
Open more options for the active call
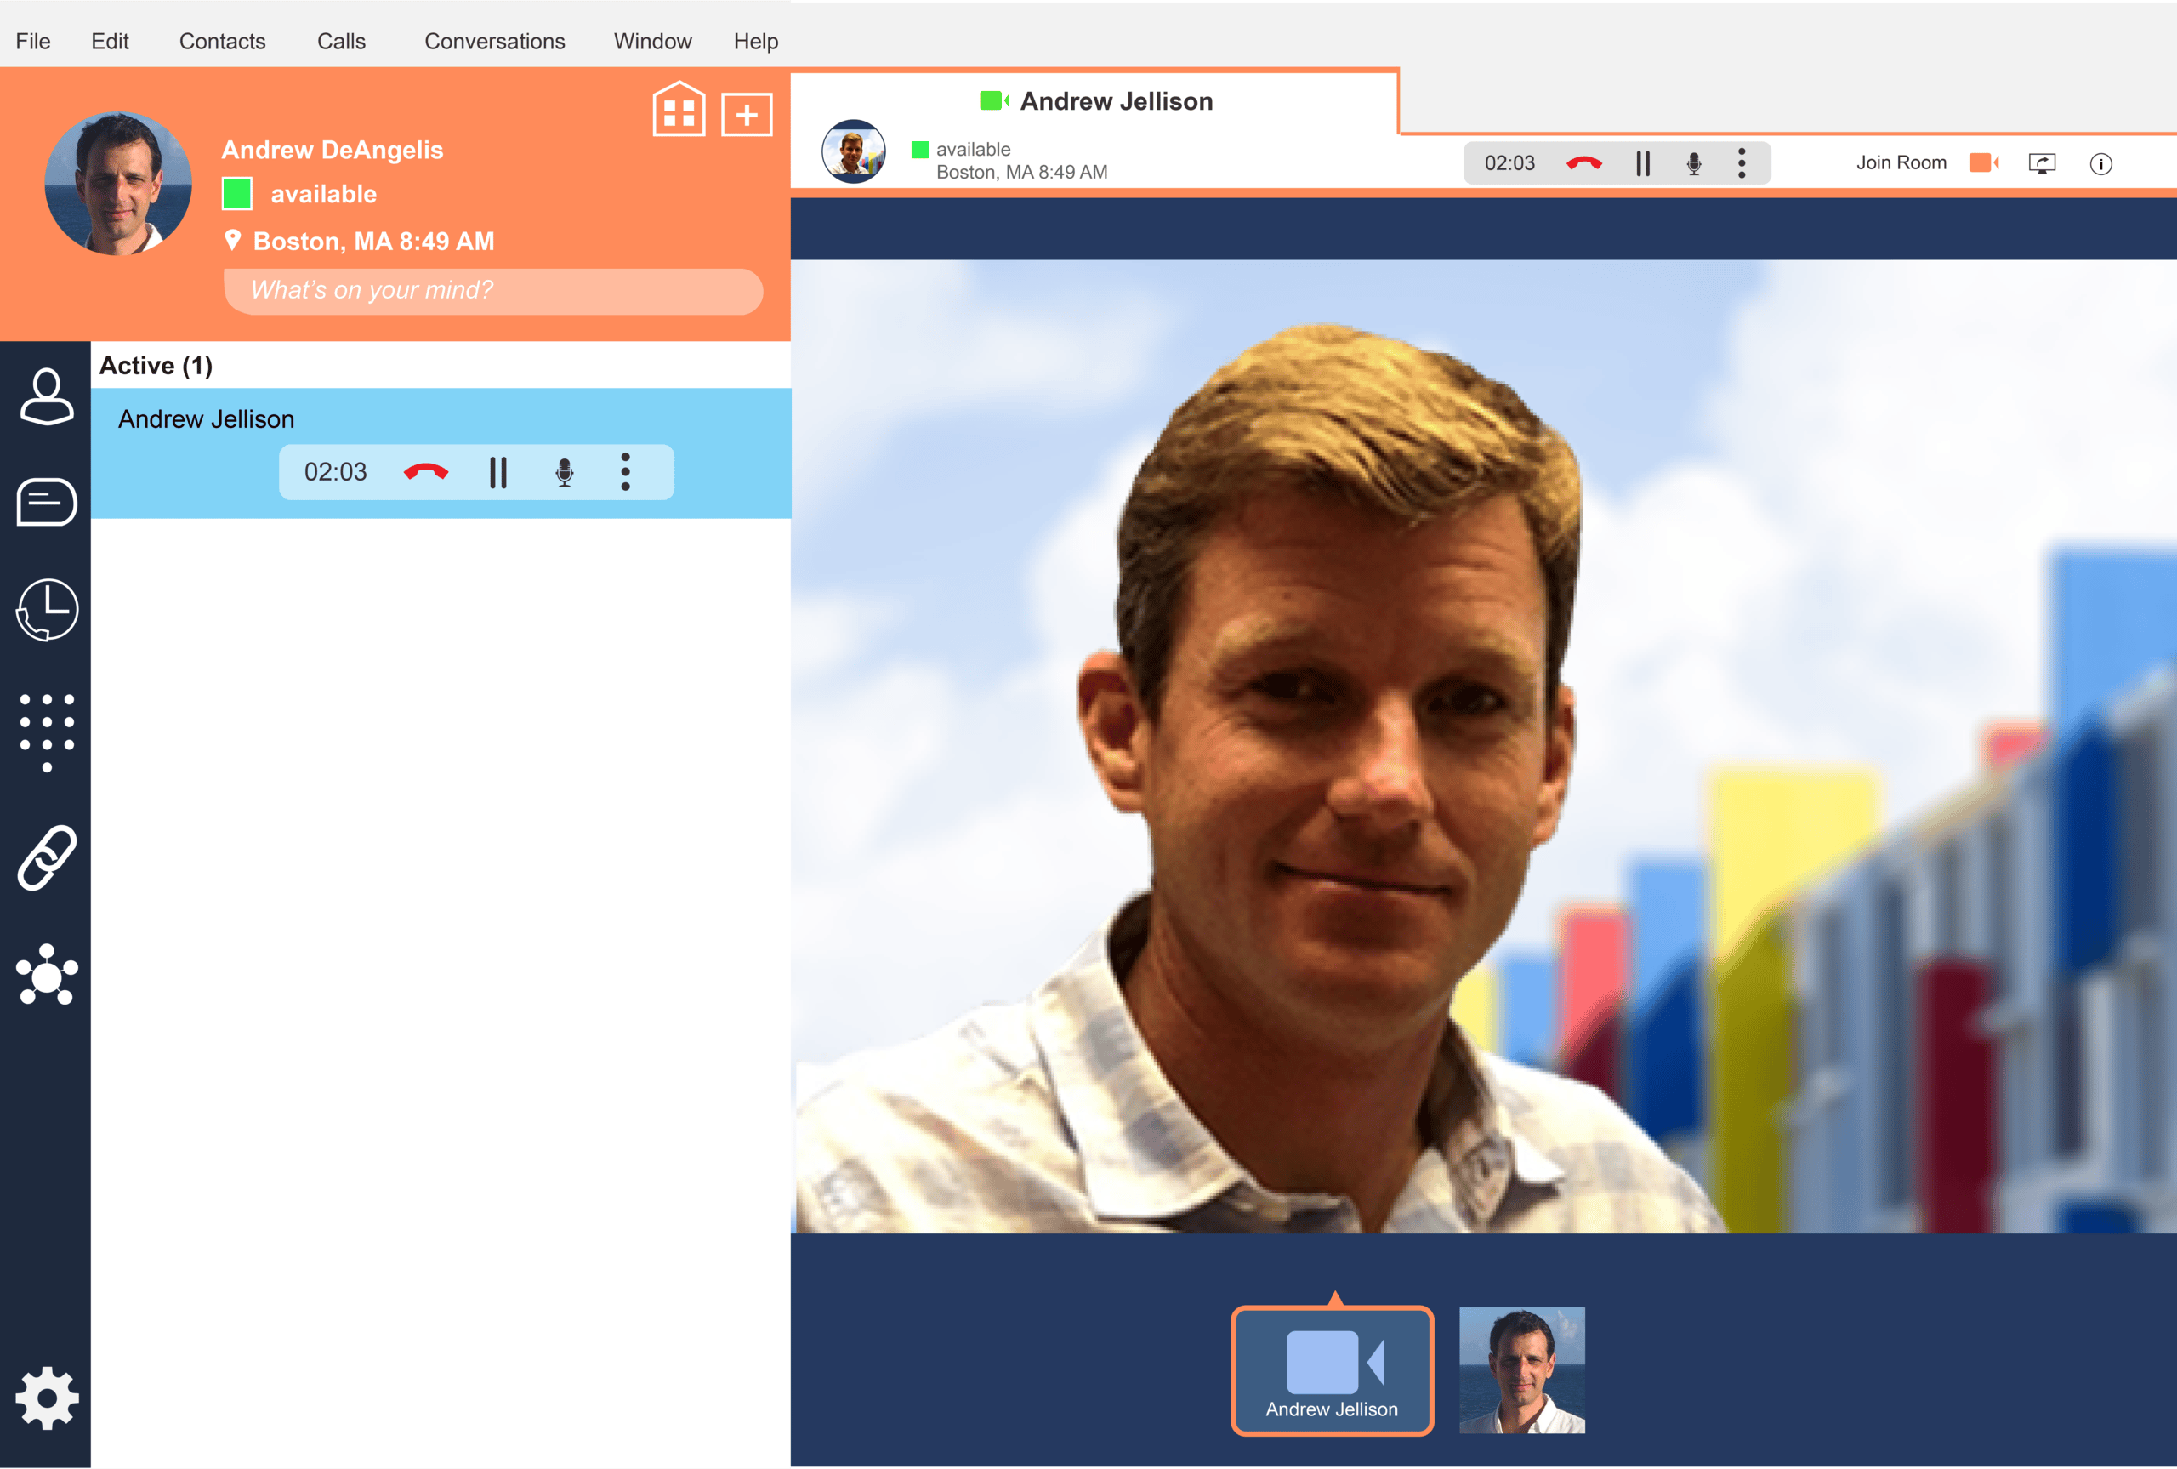pyautogui.click(x=1742, y=162)
